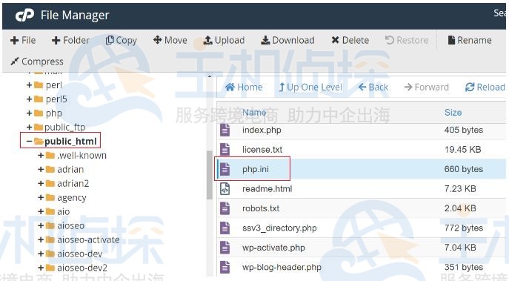Expand the aio folder node
Image resolution: width=509 pixels, height=281 pixels.
pyautogui.click(x=41, y=211)
